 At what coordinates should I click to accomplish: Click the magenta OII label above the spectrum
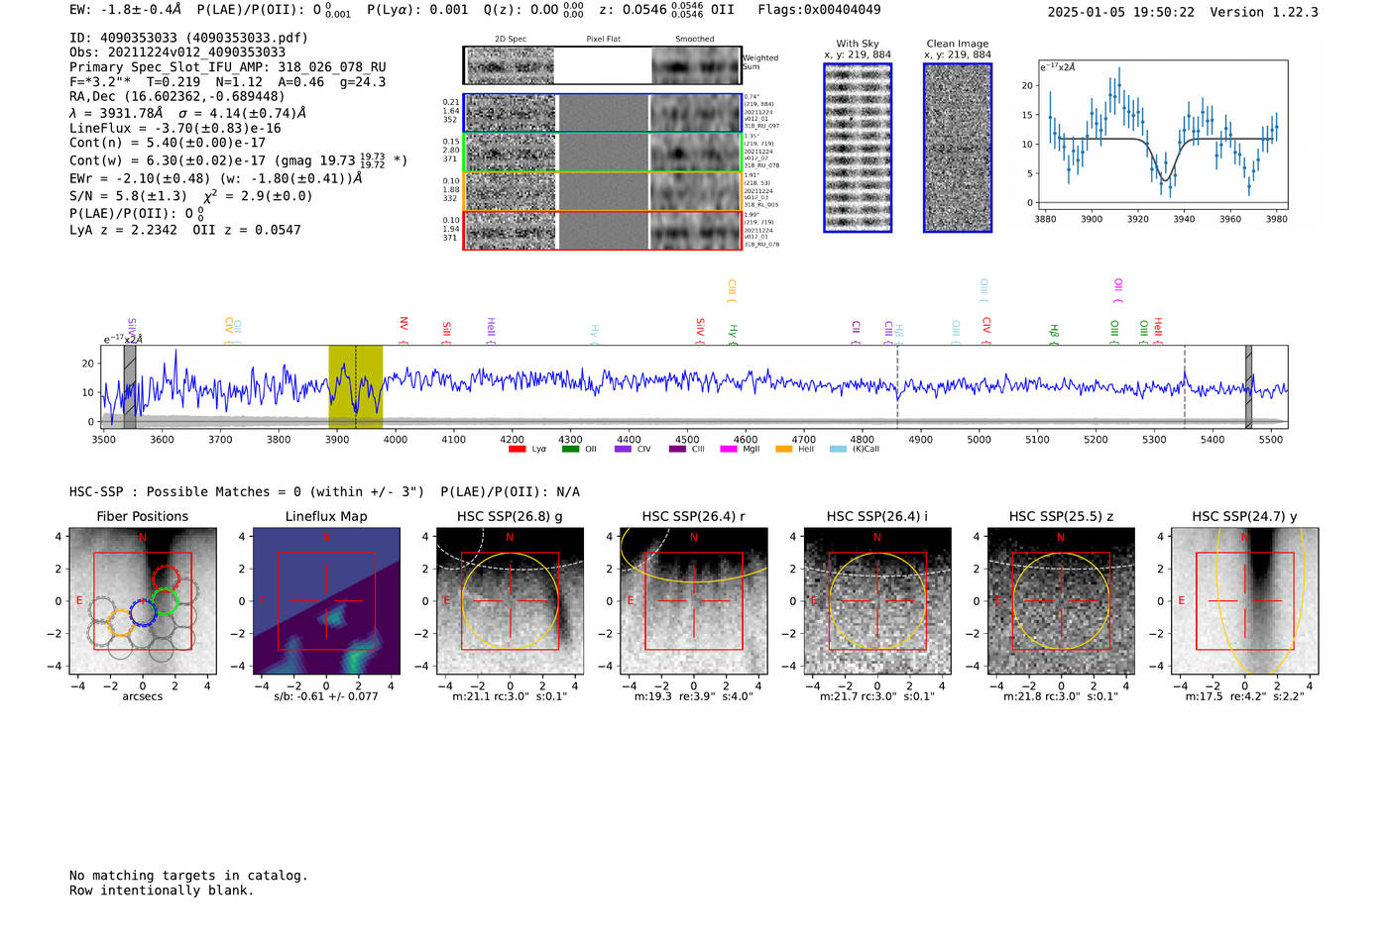[x=1118, y=291]
